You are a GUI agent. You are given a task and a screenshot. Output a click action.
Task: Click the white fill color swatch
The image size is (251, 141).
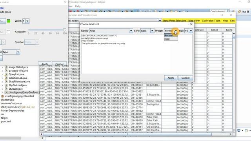pos(8,32)
